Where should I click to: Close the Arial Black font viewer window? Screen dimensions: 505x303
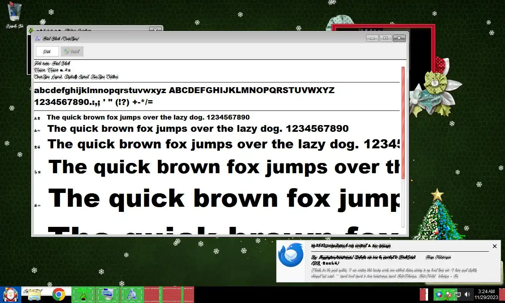point(399,38)
